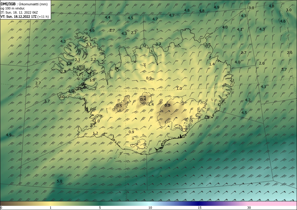Click the 5.0 value over the southwest ocean
This screenshot has height=210, width=297.
pyautogui.click(x=59, y=181)
